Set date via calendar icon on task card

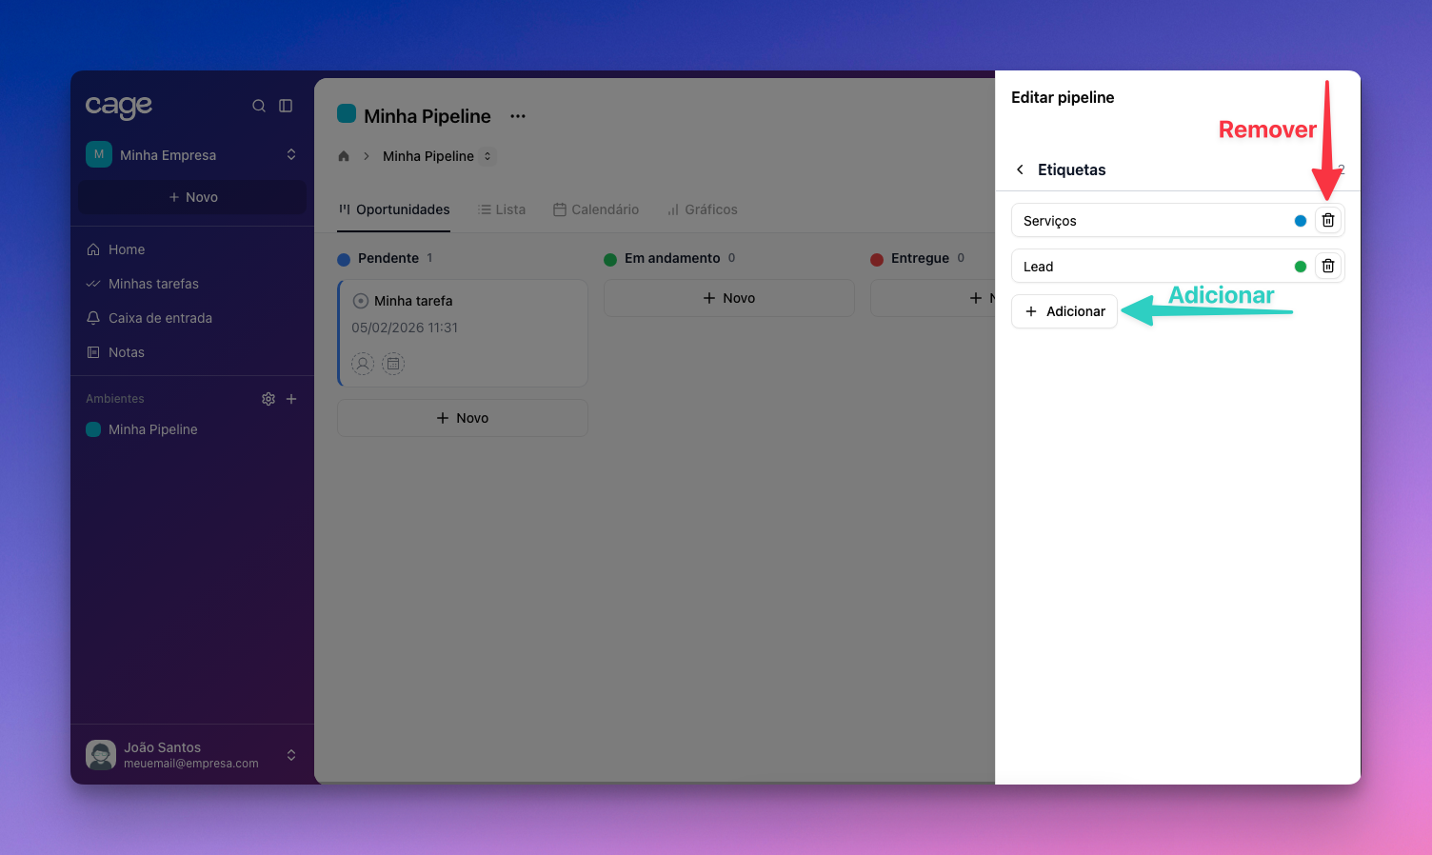393,364
